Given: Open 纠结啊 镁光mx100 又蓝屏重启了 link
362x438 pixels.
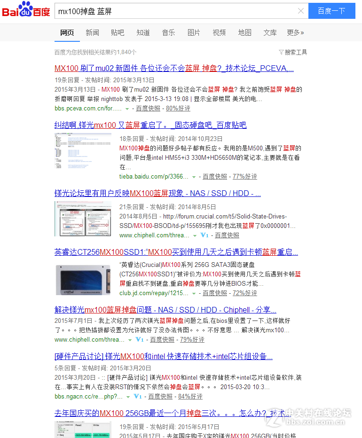Looking at the screenshot, I should point(150,125).
